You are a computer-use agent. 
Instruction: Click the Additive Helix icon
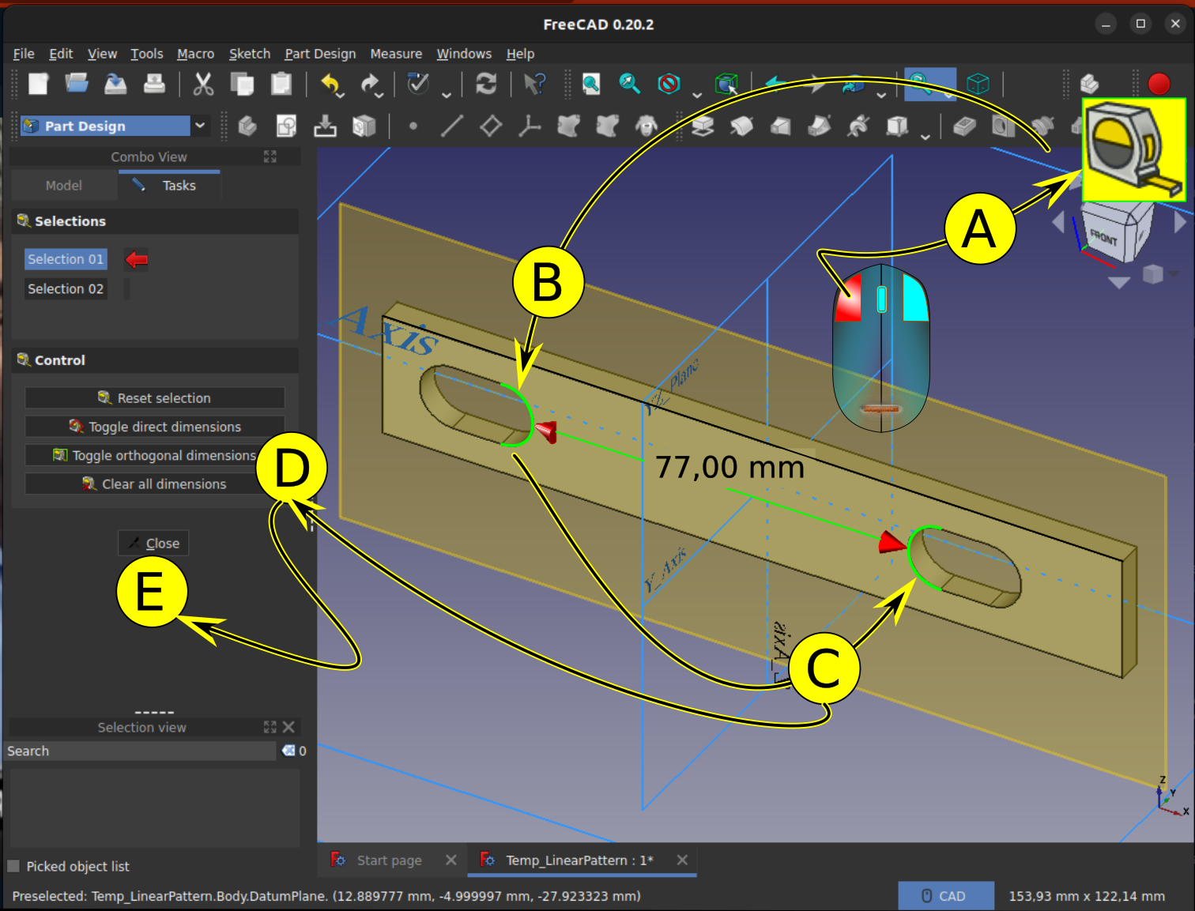858,126
